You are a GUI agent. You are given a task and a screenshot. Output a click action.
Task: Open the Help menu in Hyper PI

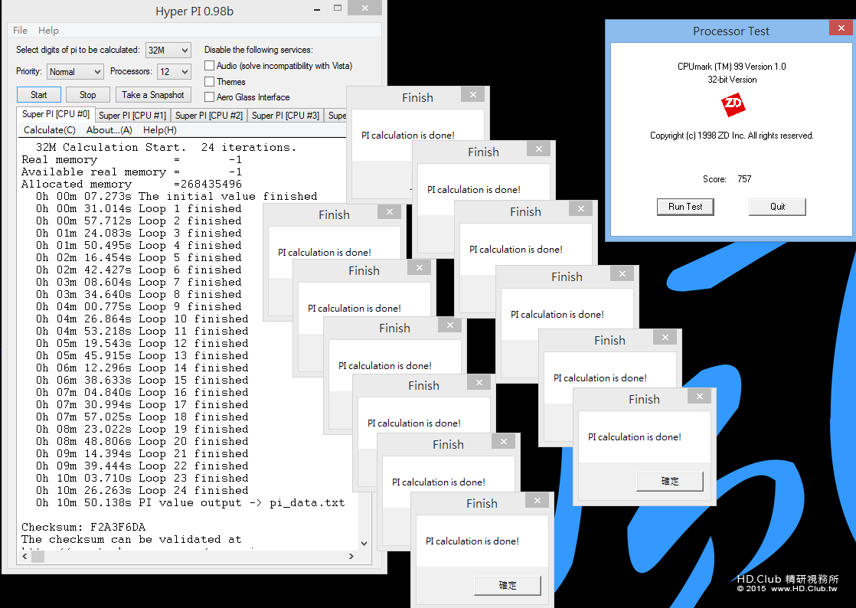pos(48,31)
